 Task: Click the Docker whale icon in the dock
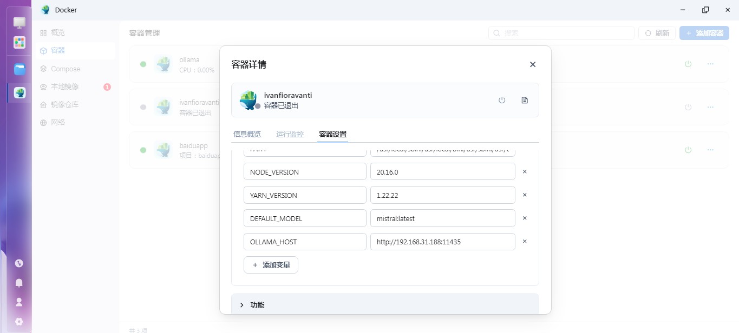click(19, 92)
